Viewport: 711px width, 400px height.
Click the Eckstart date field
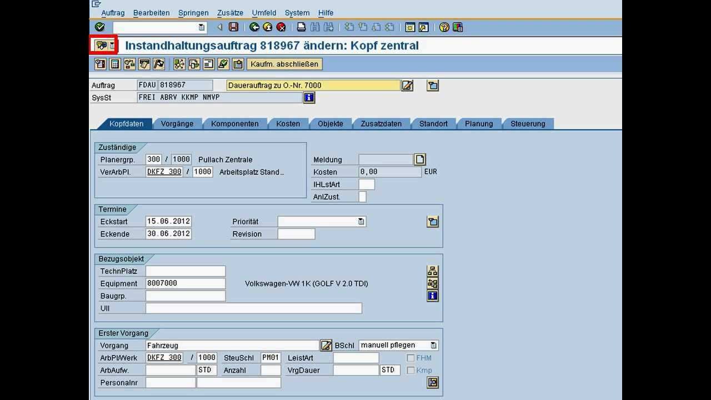[x=168, y=221]
